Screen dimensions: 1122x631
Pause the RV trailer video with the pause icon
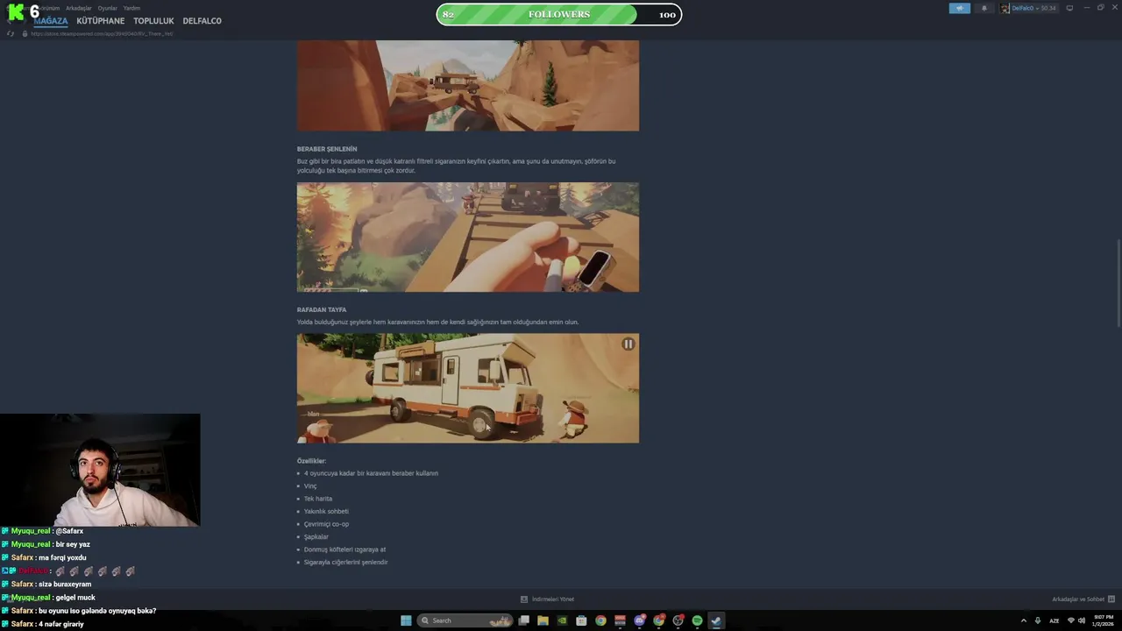(628, 344)
